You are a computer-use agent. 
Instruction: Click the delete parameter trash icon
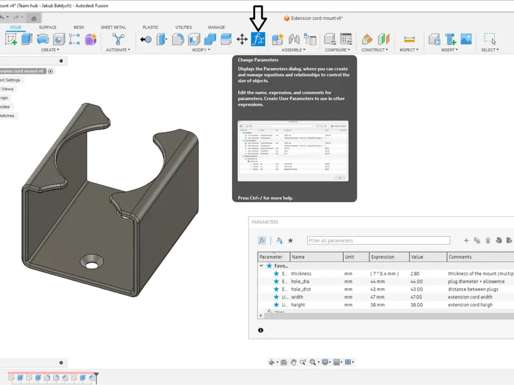coord(488,241)
